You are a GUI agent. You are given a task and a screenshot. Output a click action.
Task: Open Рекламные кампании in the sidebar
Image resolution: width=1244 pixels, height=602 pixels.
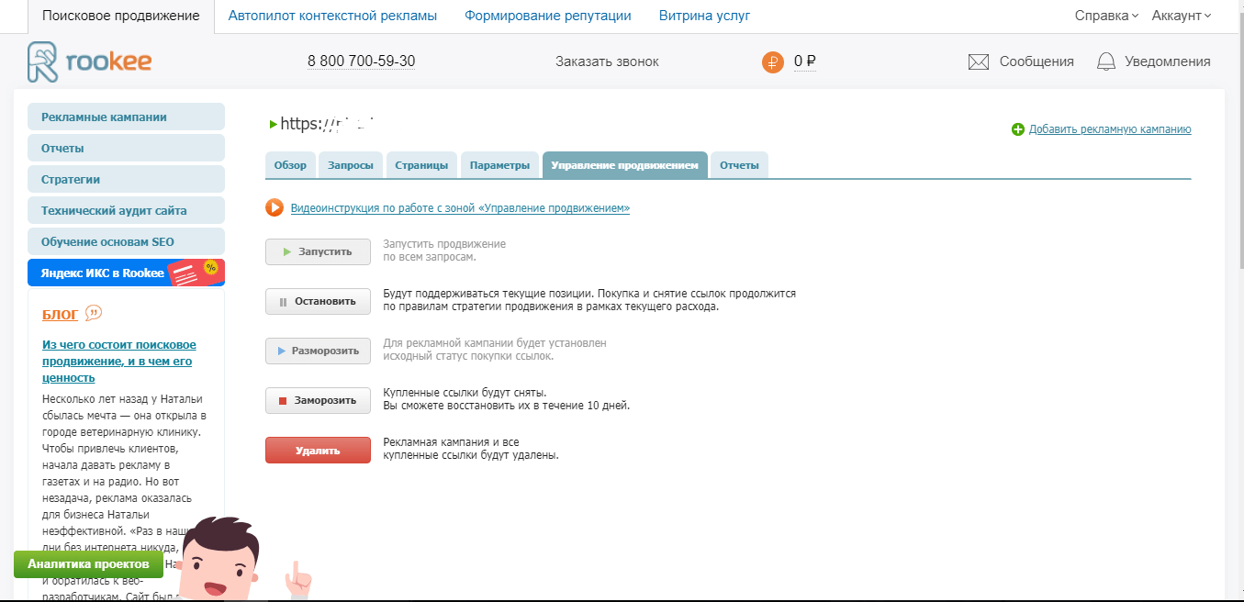click(127, 117)
